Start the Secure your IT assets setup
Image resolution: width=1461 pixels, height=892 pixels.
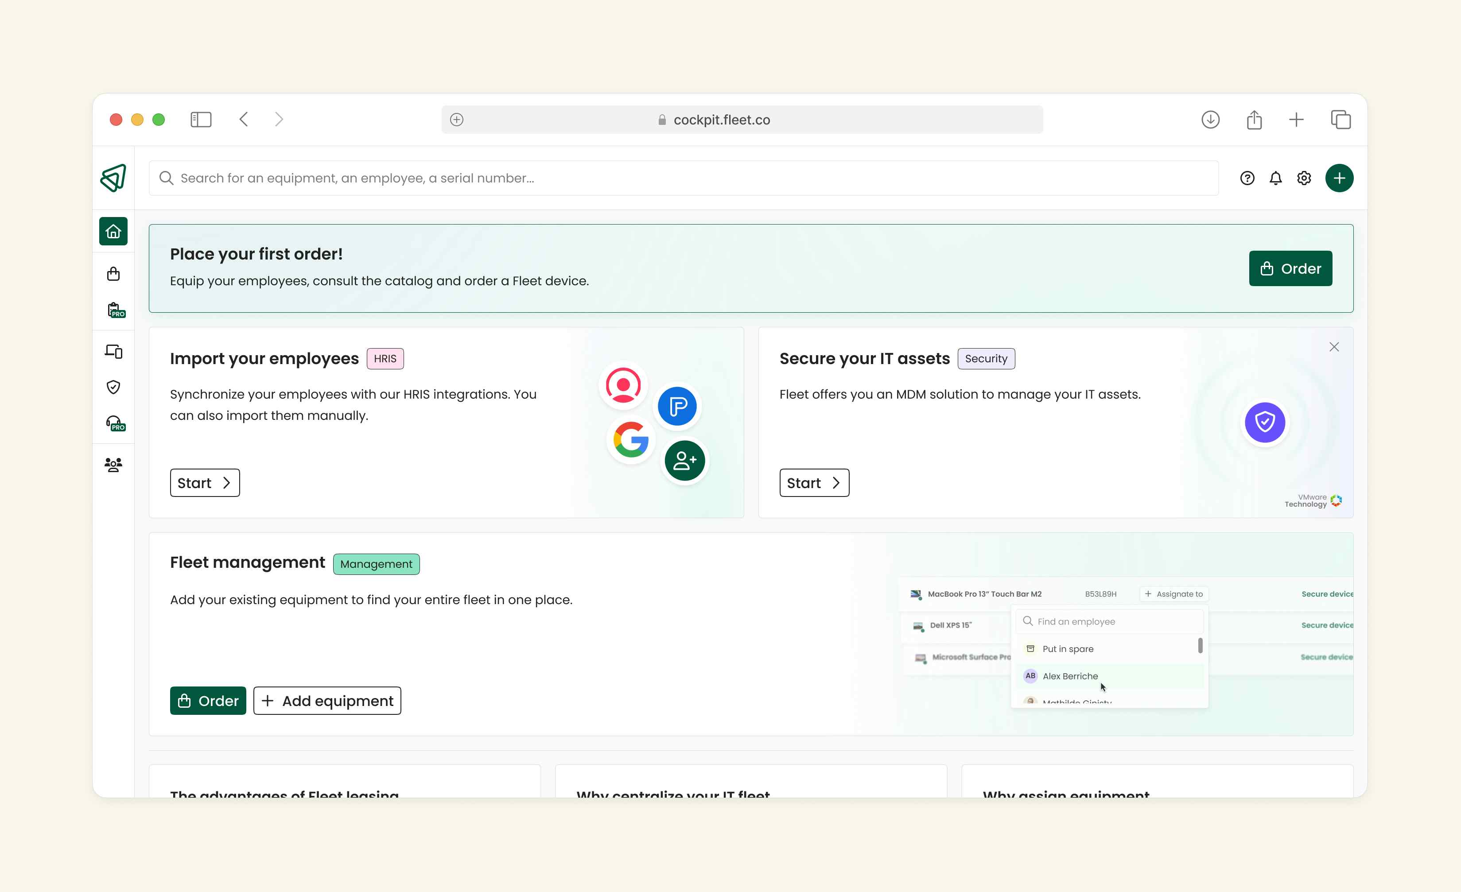pos(813,482)
